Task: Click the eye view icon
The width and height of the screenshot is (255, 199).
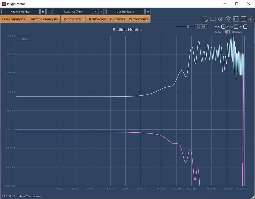Action: pos(221,19)
